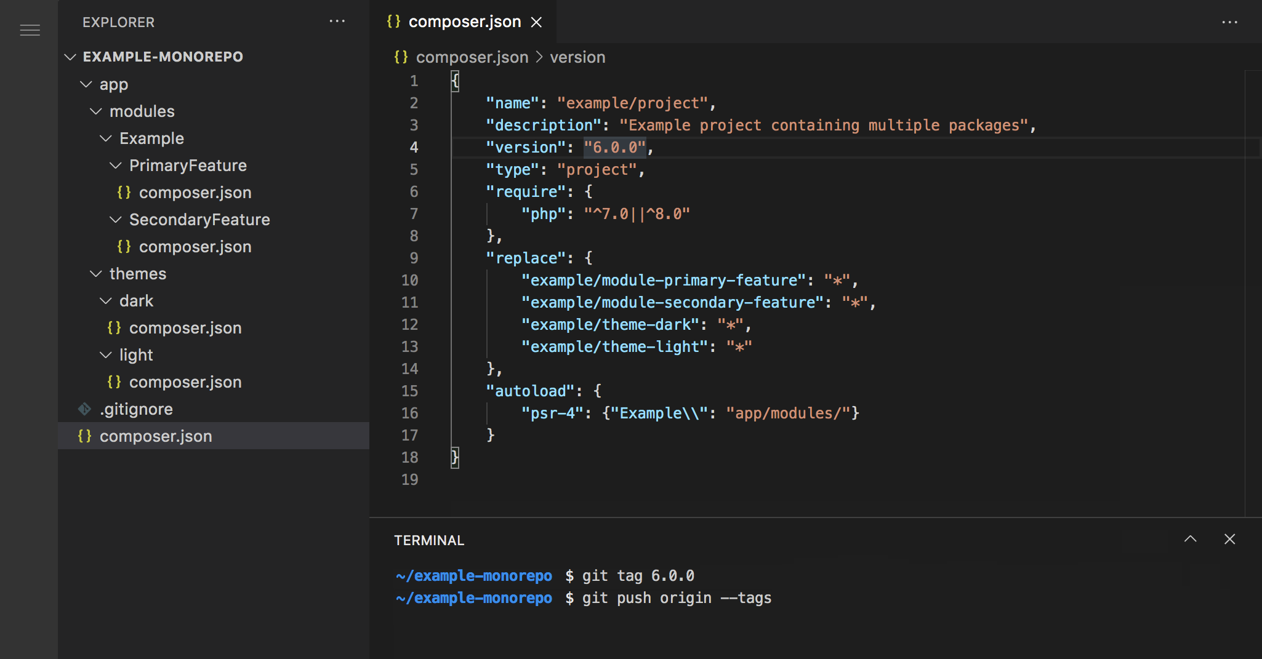Close the terminal panel
Image resolution: width=1262 pixels, height=659 pixels.
coord(1229,539)
